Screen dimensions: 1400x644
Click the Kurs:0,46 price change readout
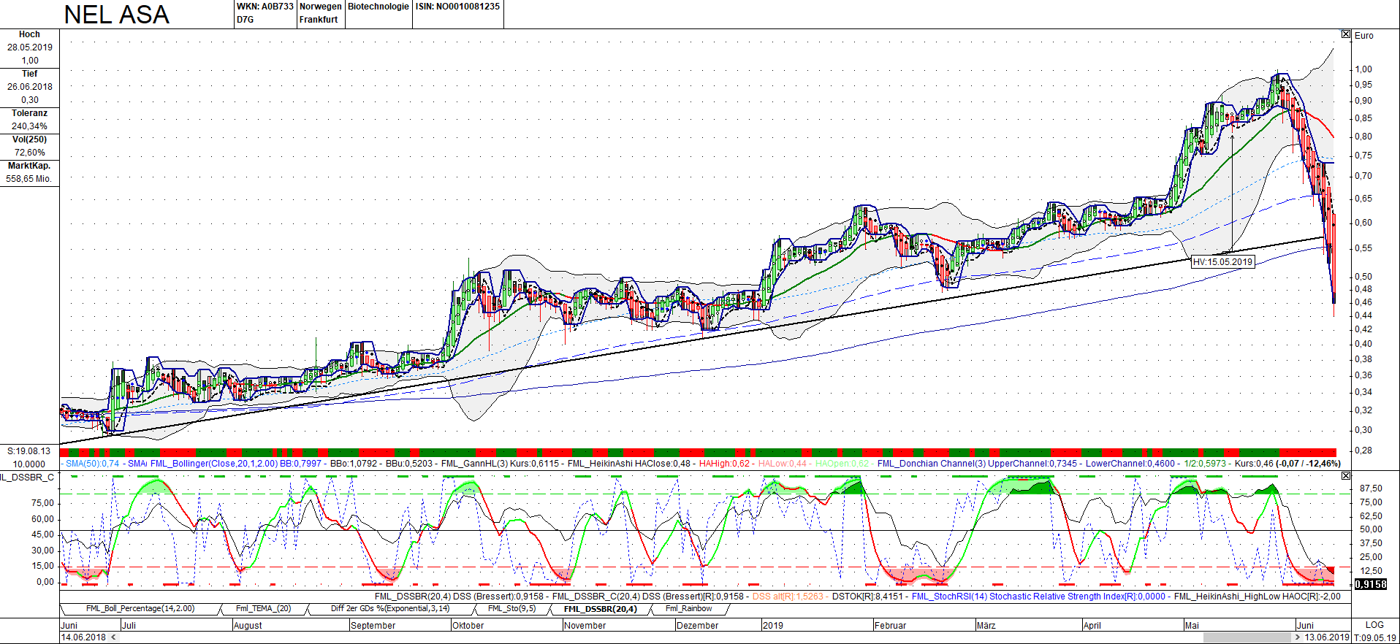[1287, 464]
